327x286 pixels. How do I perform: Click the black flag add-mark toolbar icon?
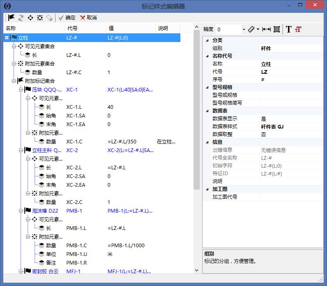(11, 18)
